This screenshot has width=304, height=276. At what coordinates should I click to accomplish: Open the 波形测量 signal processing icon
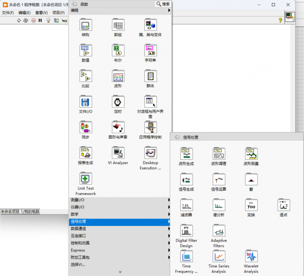(x=251, y=154)
